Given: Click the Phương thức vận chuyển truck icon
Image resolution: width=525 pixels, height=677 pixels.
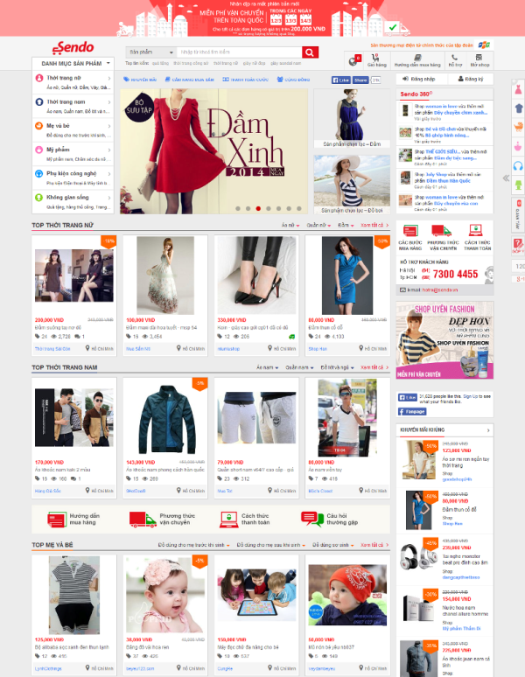Looking at the screenshot, I should click(444, 231).
